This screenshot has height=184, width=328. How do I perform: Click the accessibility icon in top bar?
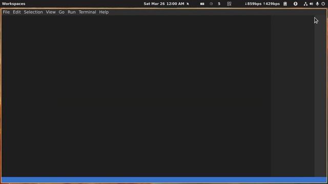(x=295, y=4)
